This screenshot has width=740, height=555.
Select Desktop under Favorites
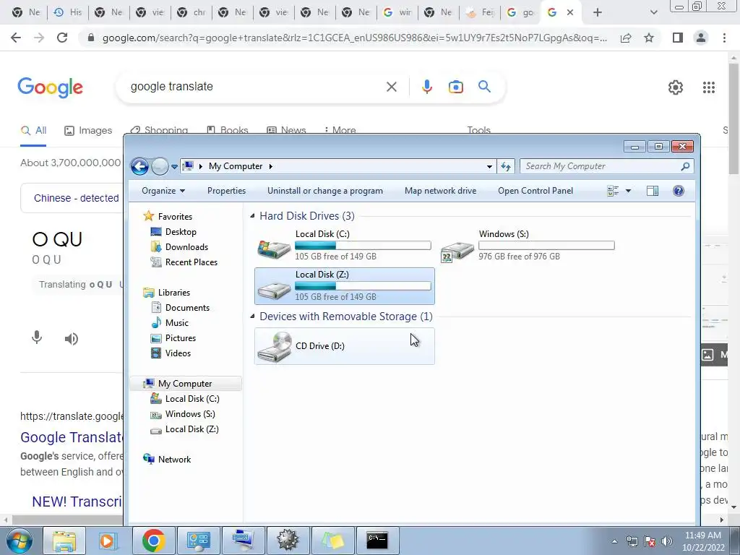point(181,232)
